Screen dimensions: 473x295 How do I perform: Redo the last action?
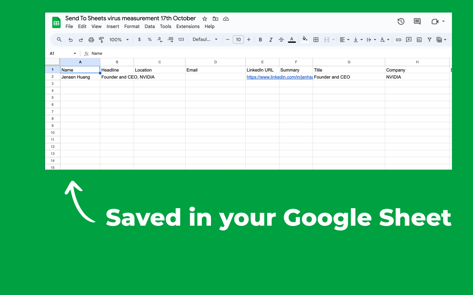(x=81, y=39)
